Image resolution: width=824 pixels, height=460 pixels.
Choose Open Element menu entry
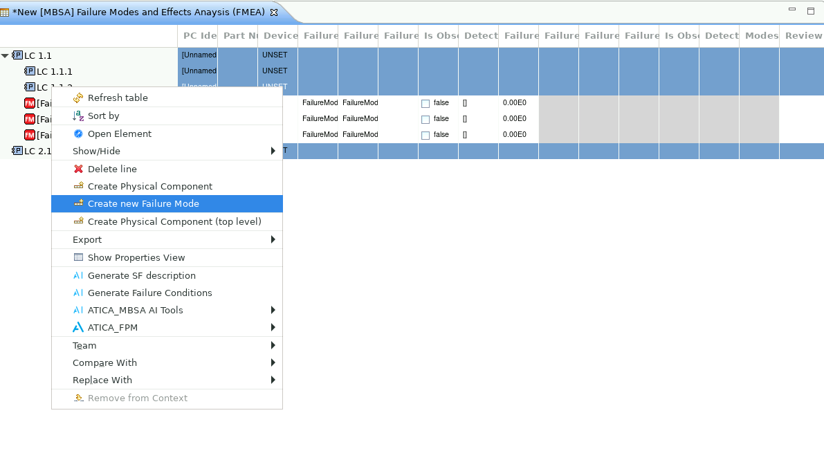pyautogui.click(x=167, y=134)
